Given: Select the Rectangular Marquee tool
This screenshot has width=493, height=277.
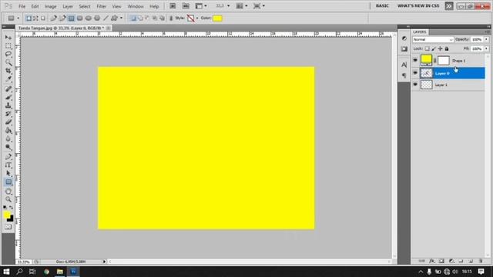Looking at the screenshot, I should coord(8,46).
